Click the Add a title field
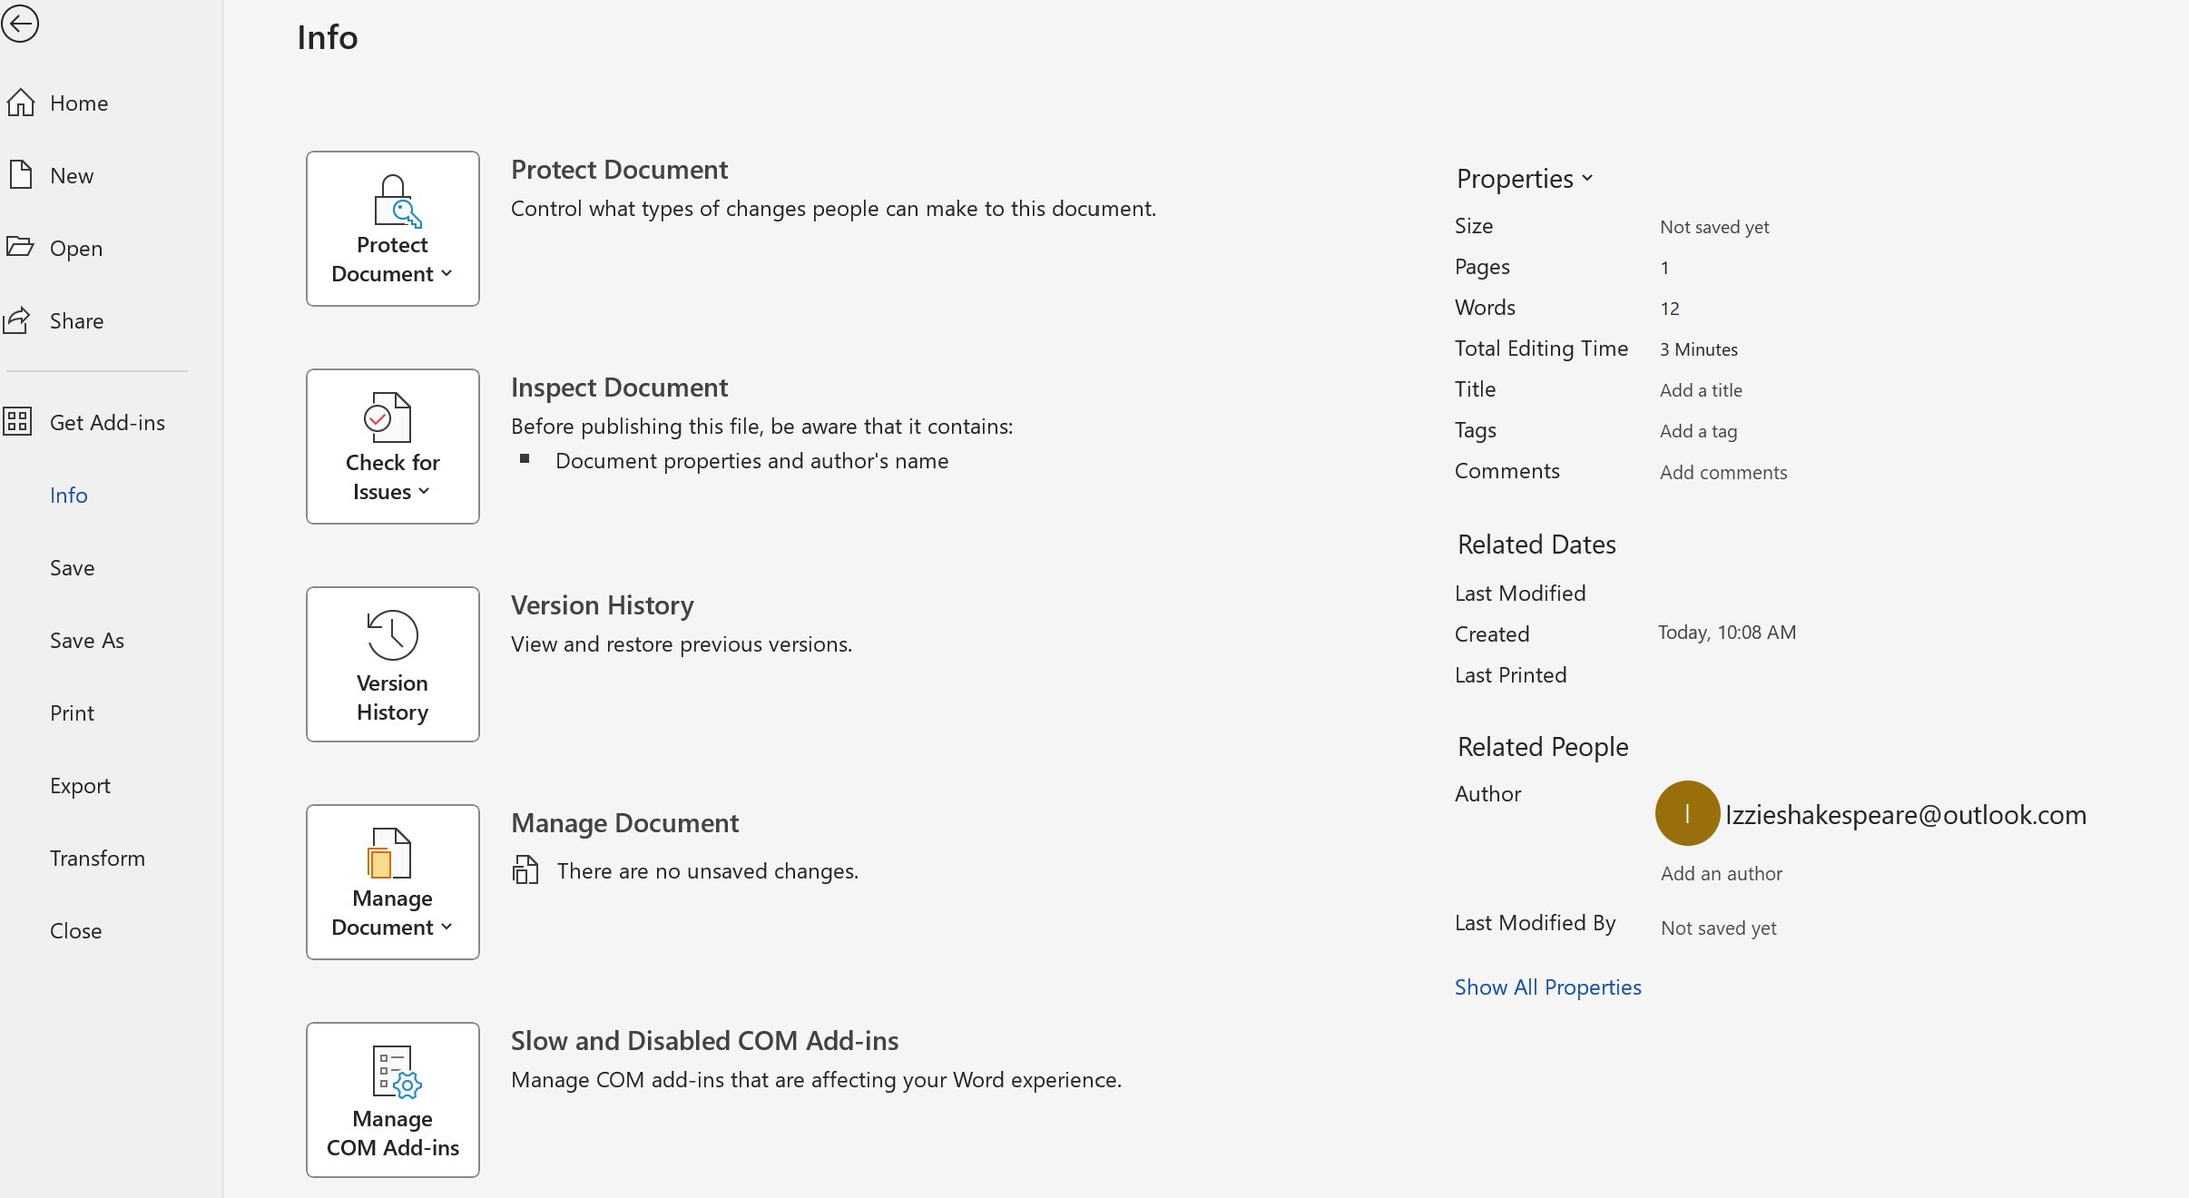The width and height of the screenshot is (2189, 1198). [1701, 390]
